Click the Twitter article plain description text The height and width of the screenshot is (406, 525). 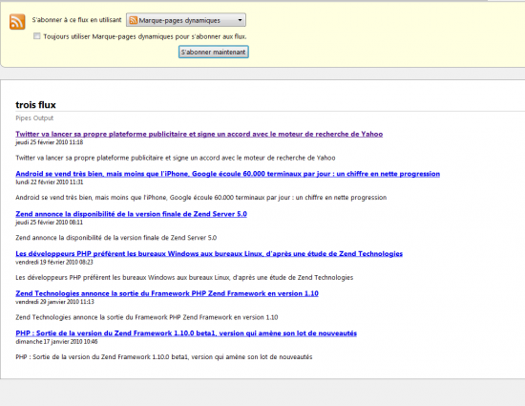(x=176, y=158)
